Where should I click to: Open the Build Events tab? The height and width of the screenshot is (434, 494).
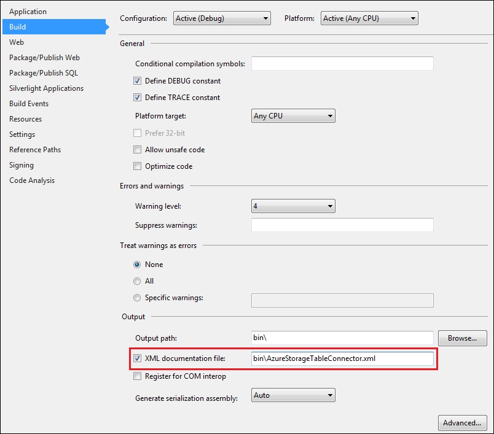(29, 104)
